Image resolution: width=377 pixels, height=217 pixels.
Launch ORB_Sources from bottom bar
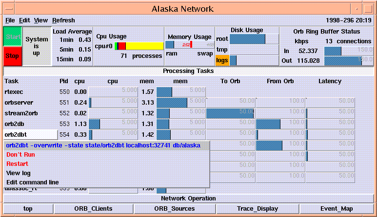[175, 209]
